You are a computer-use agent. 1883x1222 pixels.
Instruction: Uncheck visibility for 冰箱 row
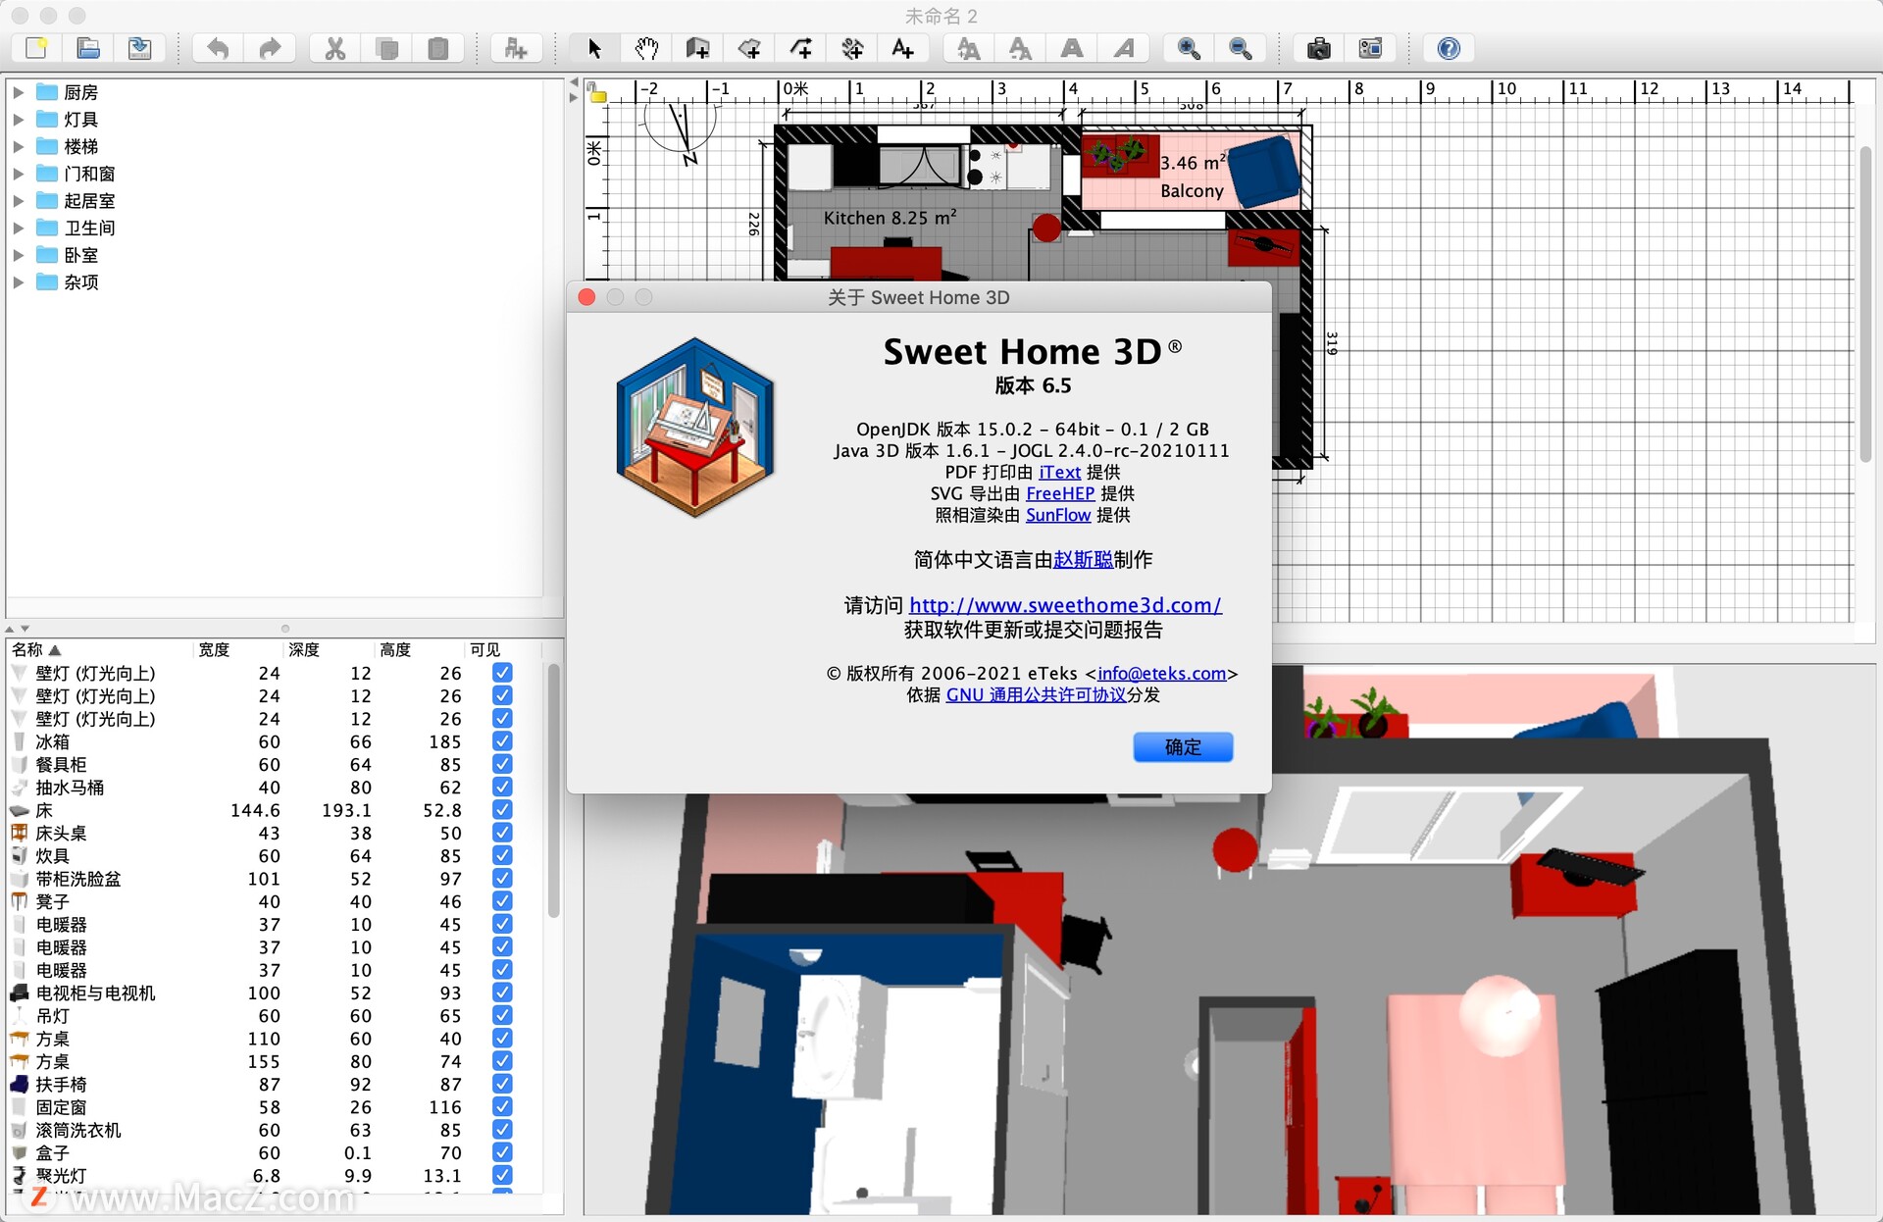(x=502, y=741)
